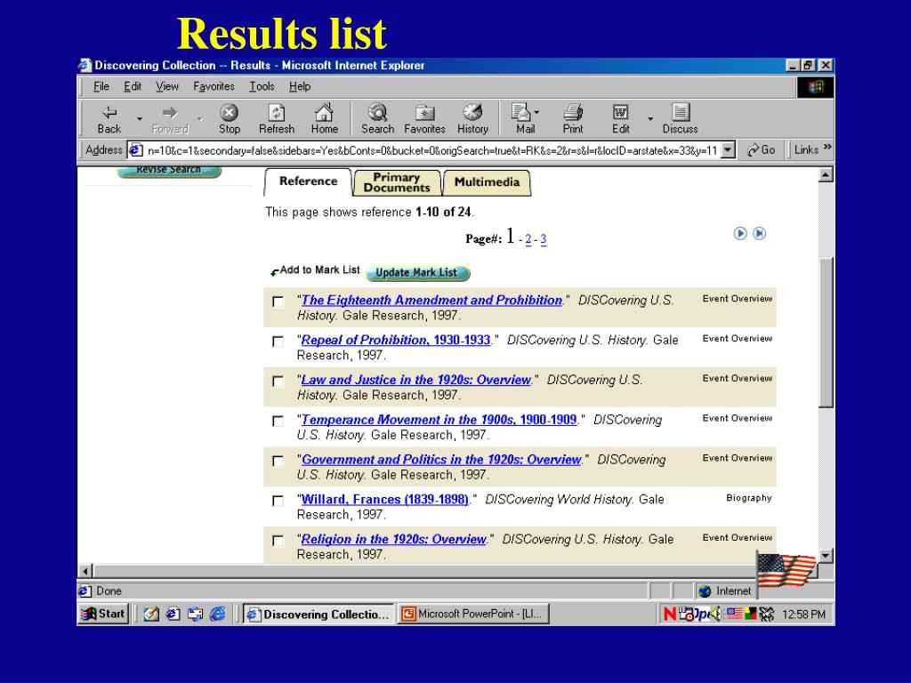Open the Edit button dropdown arrow
911x683 pixels.
(x=650, y=119)
